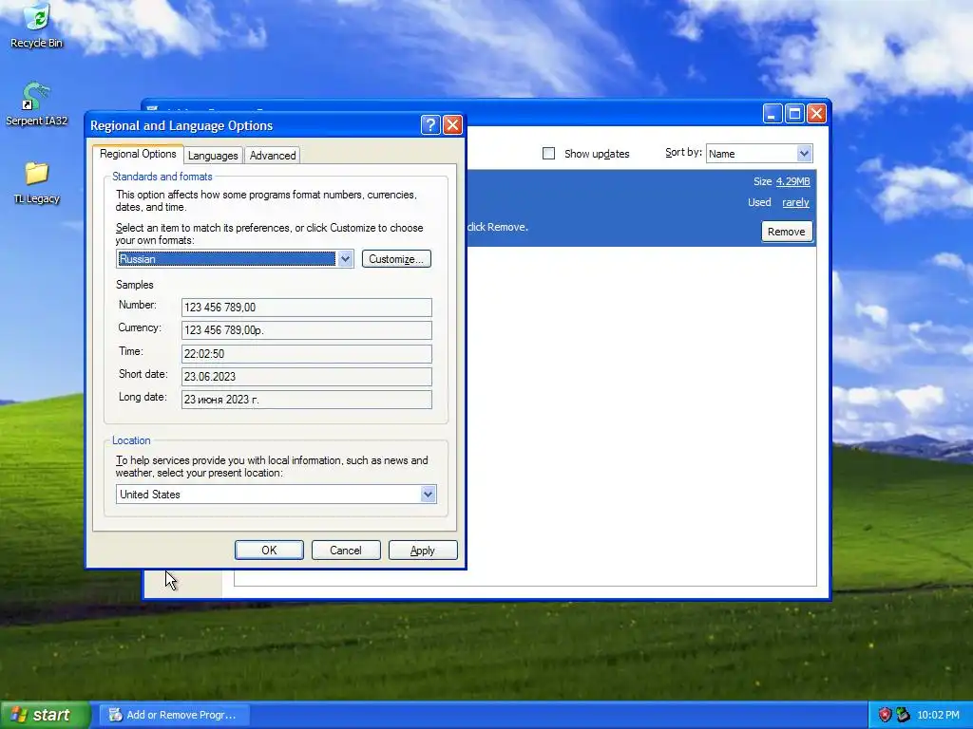
Task: Click the red security shield tray icon
Action: 885,715
